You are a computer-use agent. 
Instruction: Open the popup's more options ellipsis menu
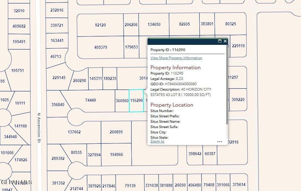220,142
